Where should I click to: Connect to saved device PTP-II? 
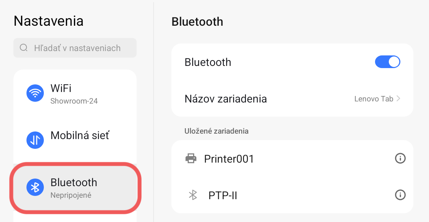point(222,196)
